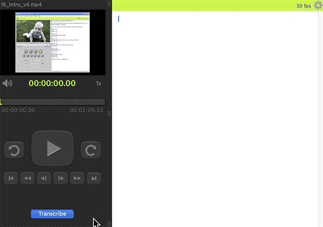Open the settings gear menu
The height and width of the screenshot is (227, 323).
(317, 6)
